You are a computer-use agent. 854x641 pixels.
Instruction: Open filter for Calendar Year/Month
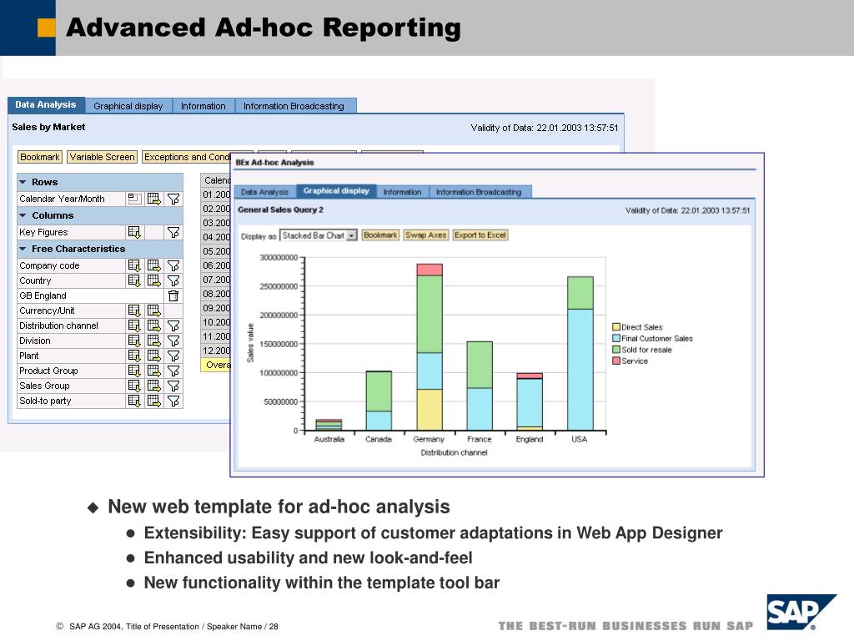pyautogui.click(x=173, y=199)
